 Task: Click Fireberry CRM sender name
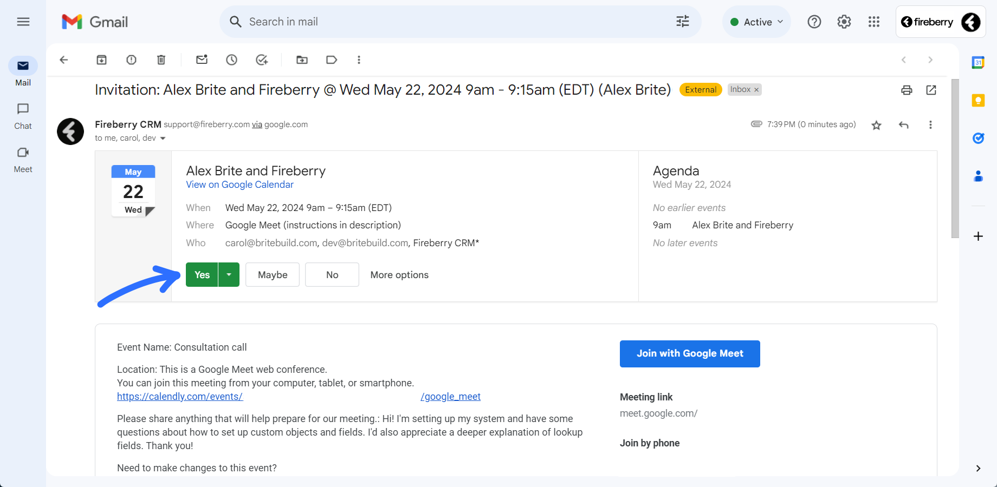[128, 124]
